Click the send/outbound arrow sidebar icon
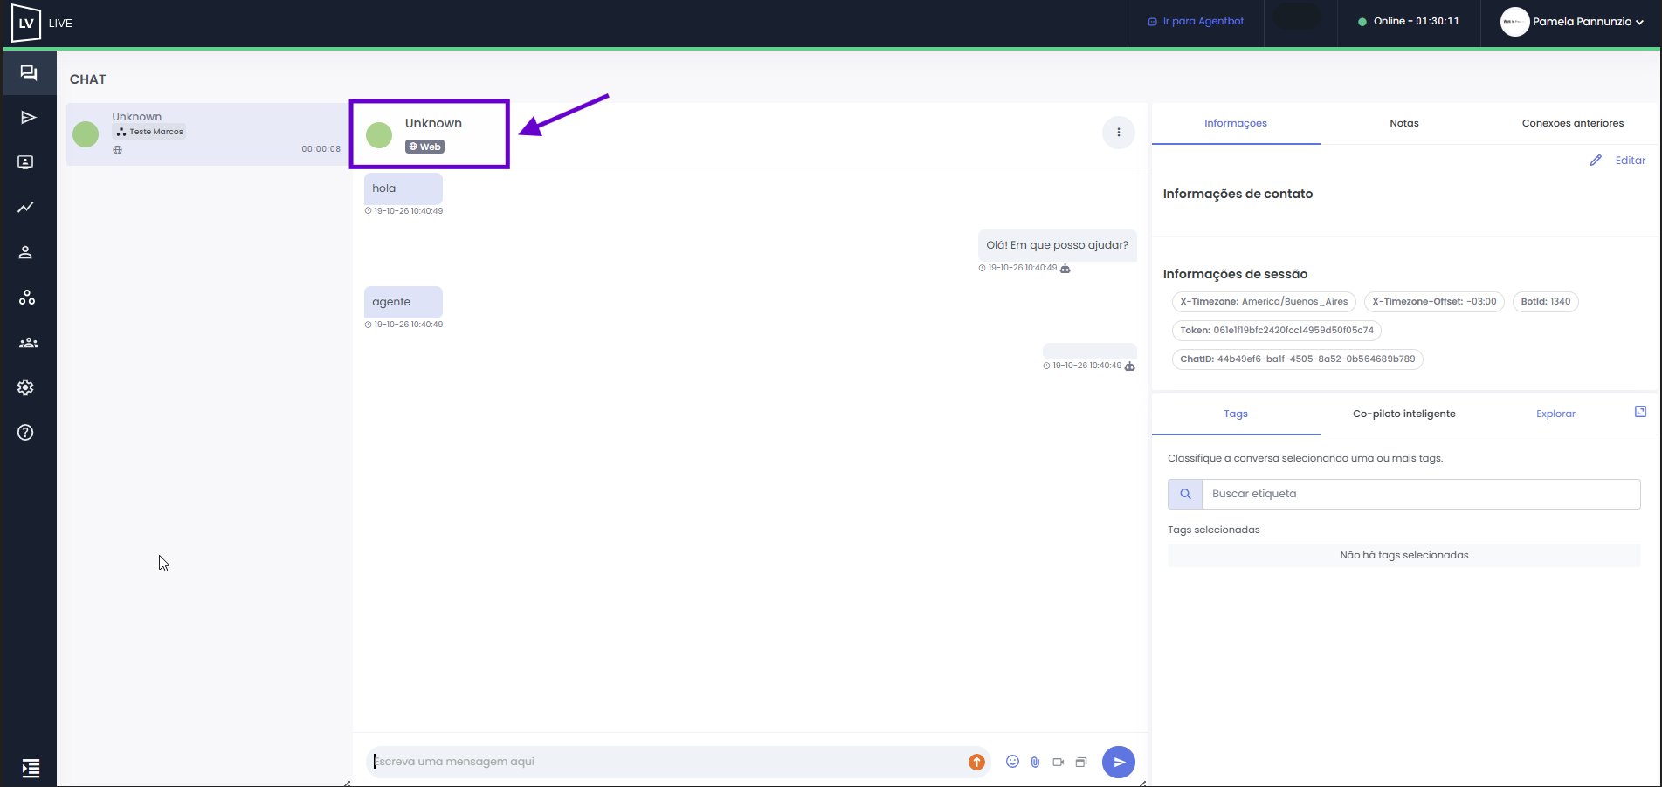Image resolution: width=1662 pixels, height=787 pixels. (x=29, y=117)
